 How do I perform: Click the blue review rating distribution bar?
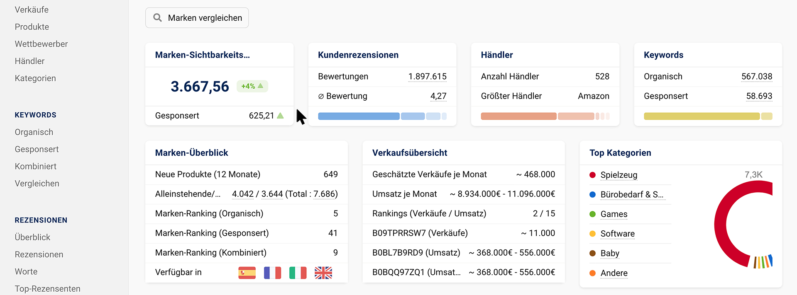(359, 116)
